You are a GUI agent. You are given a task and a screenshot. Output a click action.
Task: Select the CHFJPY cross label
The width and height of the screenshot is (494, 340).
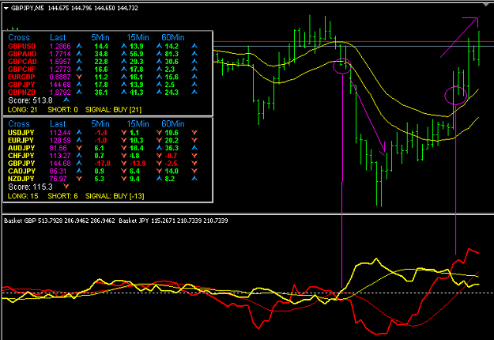pos(21,156)
